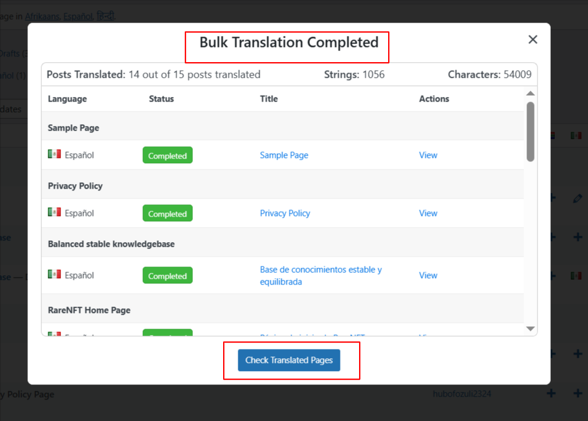
Task: Click the results table scrollbar thumb
Action: 530,131
